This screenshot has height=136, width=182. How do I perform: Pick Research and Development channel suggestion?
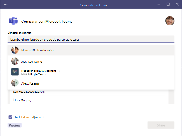[91, 72]
